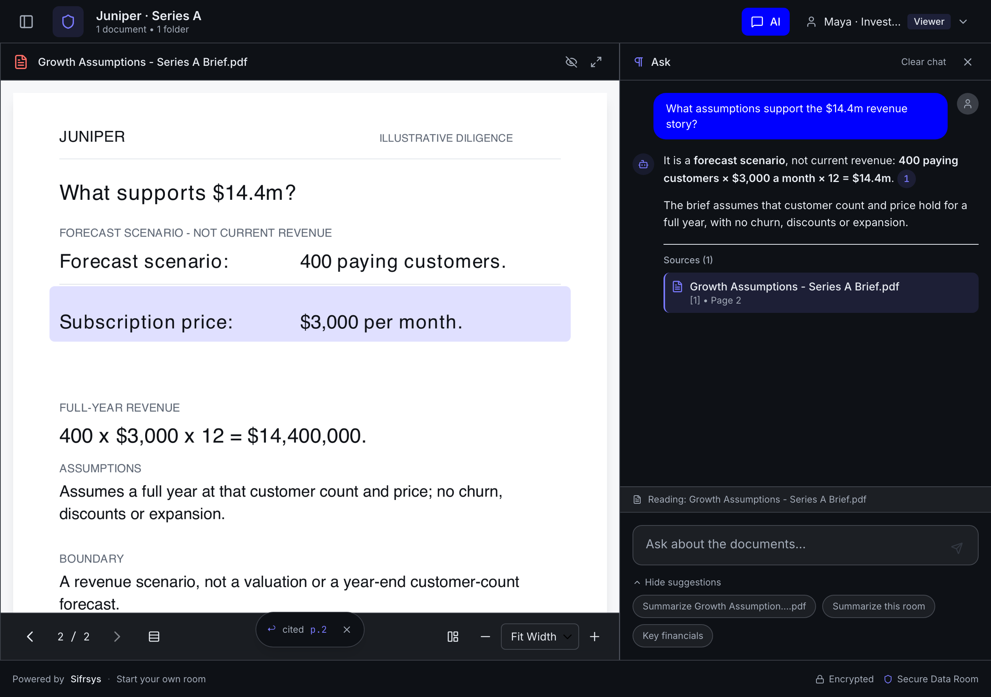
Task: Click the AI bot avatar icon
Action: [x=643, y=164]
